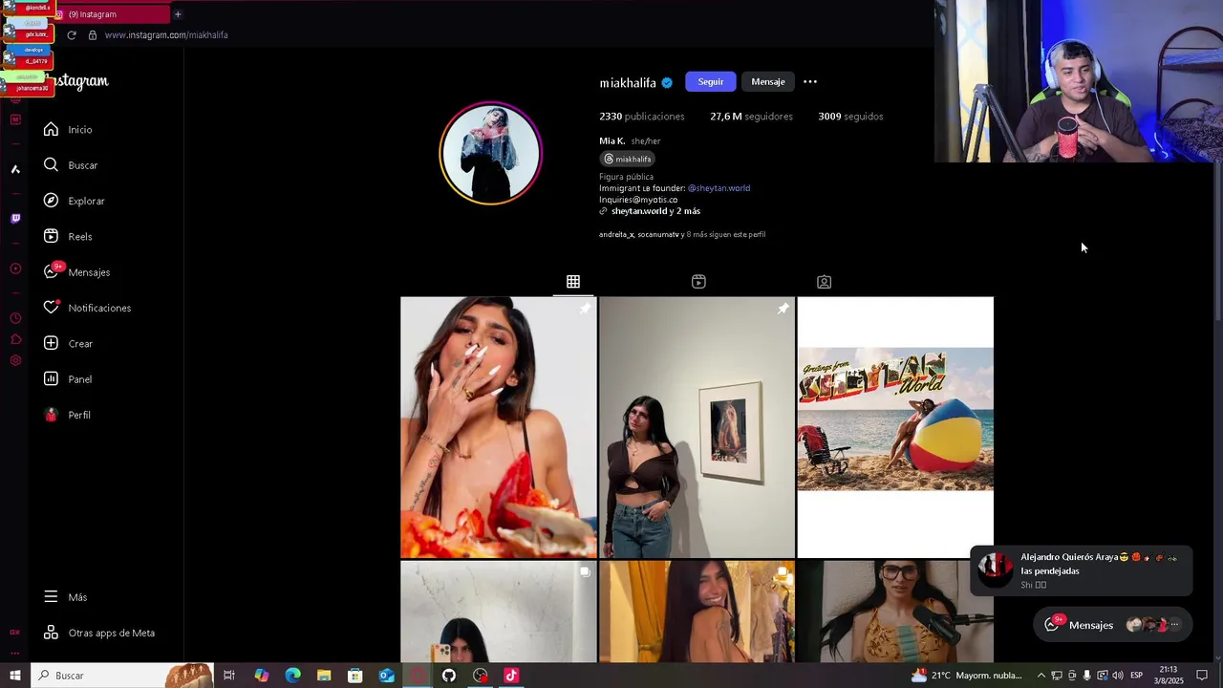Open GitHub Desktop from taskbar
The width and height of the screenshot is (1223, 688).
tap(449, 676)
